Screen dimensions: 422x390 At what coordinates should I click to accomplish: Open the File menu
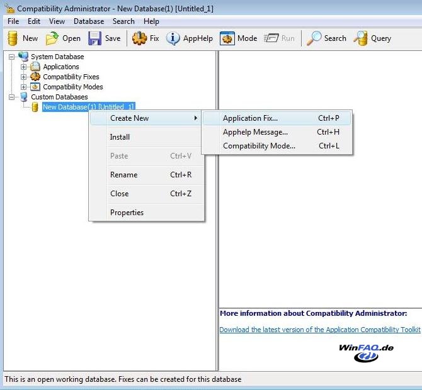click(x=13, y=21)
